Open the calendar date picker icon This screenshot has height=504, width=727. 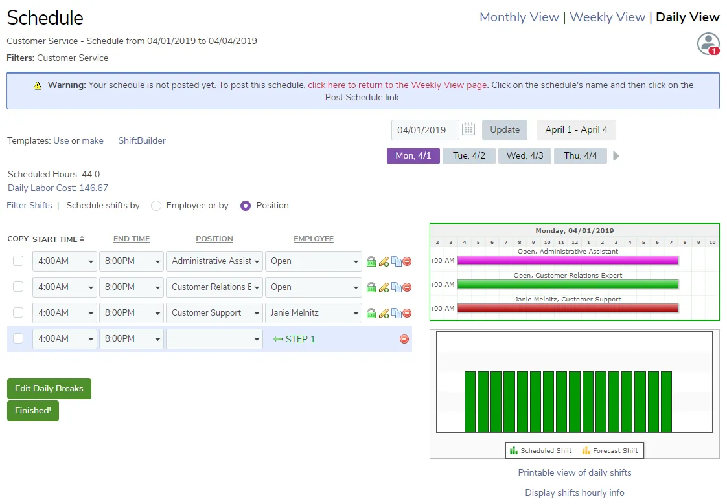(x=468, y=129)
